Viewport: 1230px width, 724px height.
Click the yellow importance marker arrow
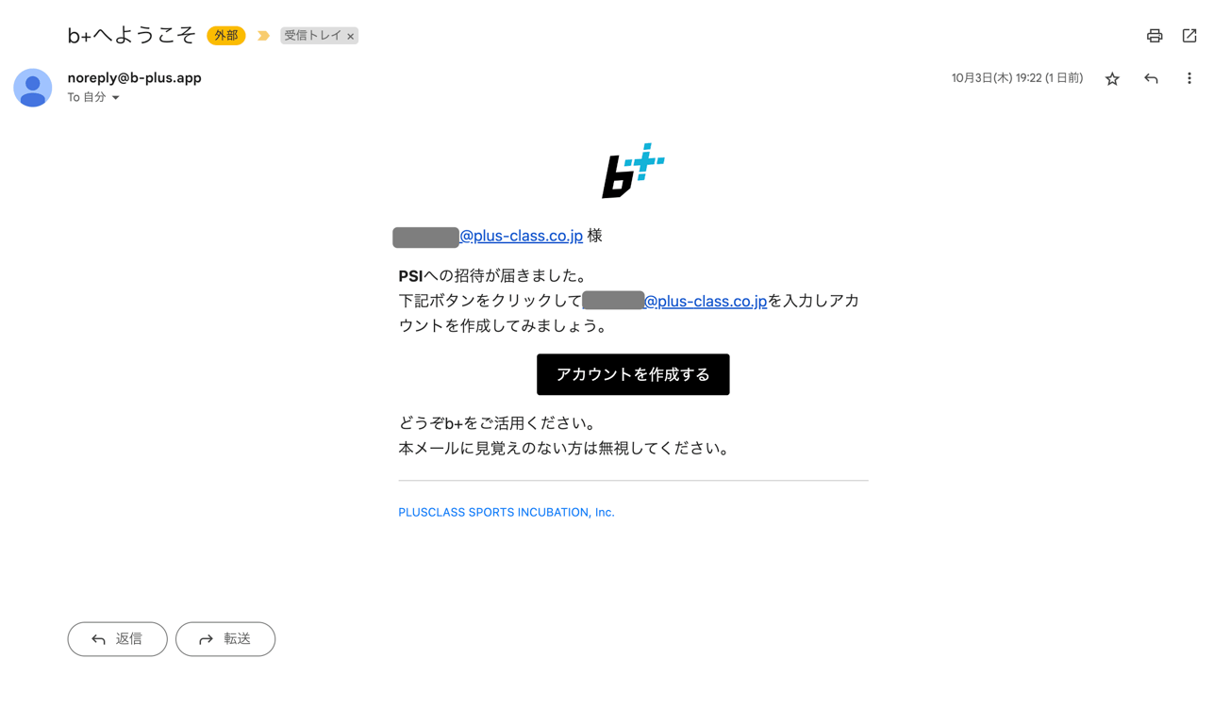click(x=263, y=36)
